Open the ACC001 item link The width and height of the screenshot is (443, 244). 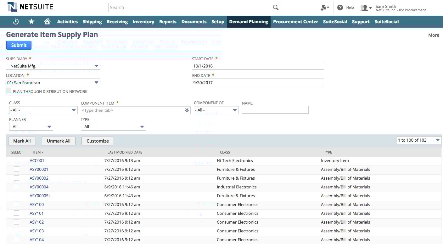click(x=37, y=160)
